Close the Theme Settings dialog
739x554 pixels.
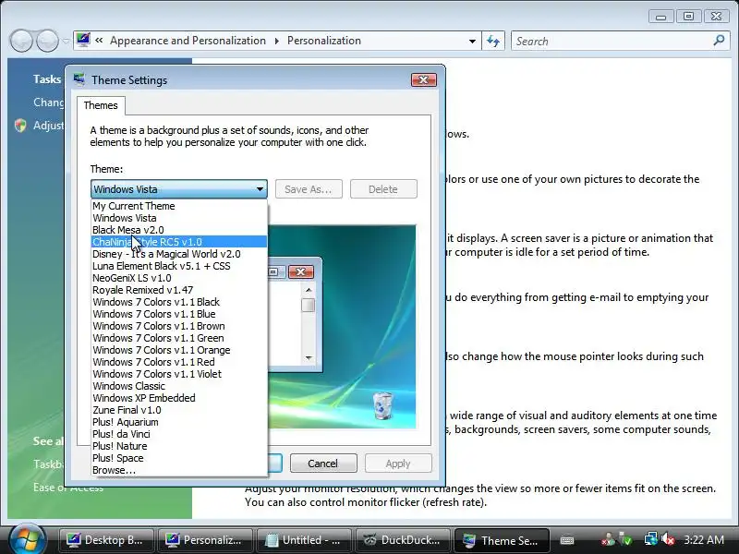coord(423,80)
